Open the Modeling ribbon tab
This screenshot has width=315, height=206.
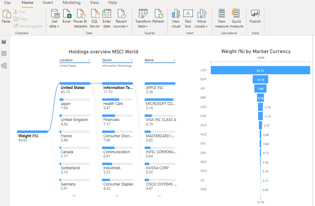pyautogui.click(x=71, y=3)
